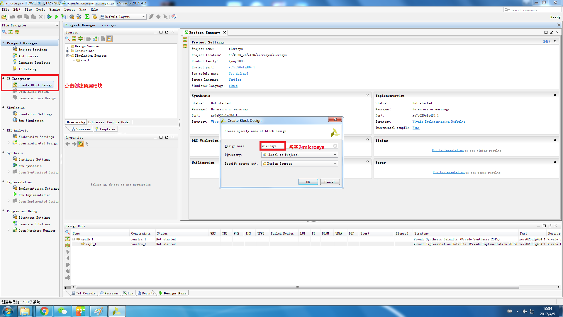
Task: Collapse Flow Navigator panel with chevrons
Action: [x=57, y=25]
